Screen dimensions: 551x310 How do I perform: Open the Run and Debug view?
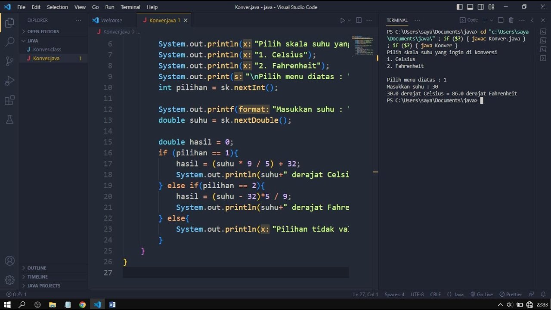click(9, 81)
